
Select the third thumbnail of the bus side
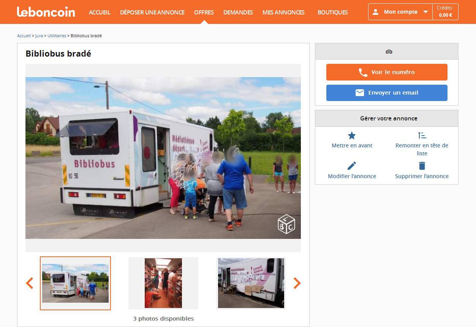tap(251, 283)
